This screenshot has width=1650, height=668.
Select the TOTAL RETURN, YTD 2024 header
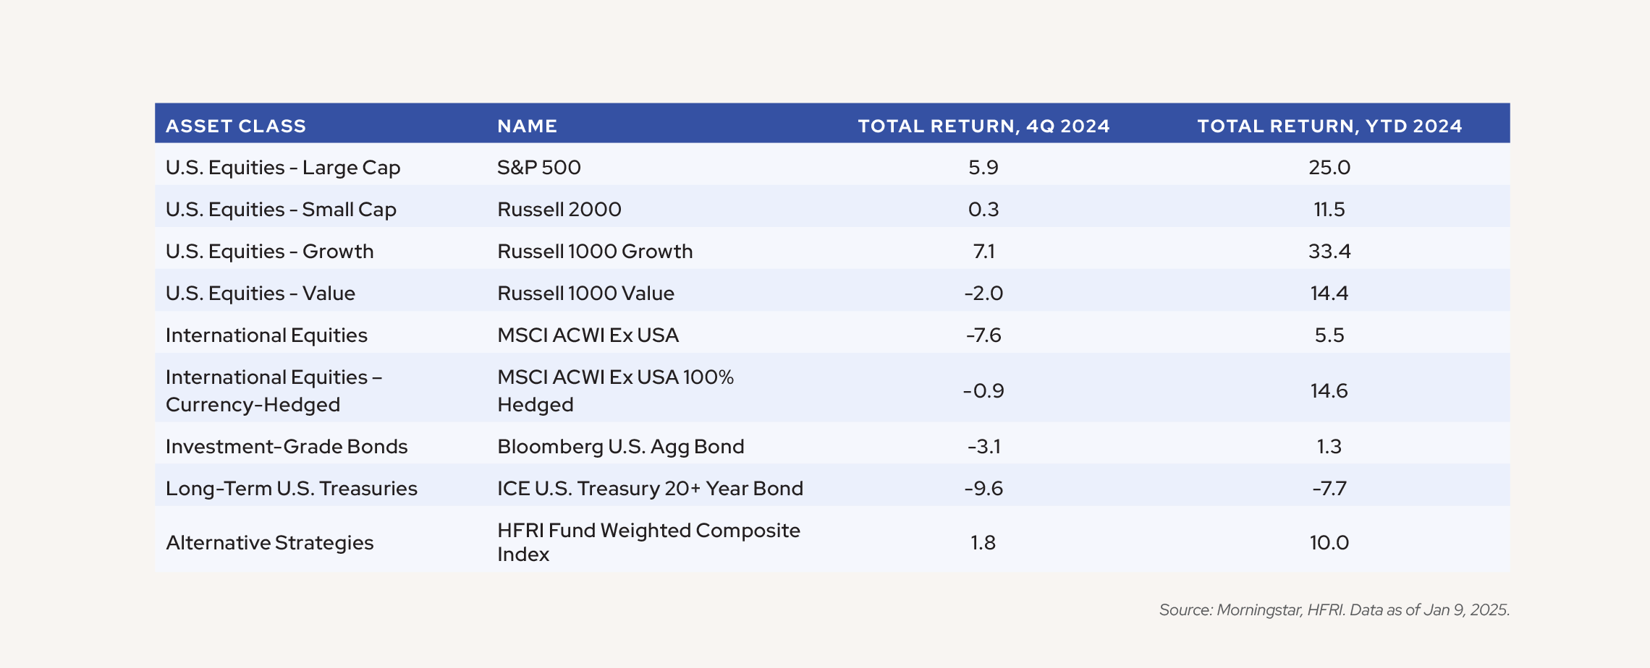click(x=1329, y=127)
